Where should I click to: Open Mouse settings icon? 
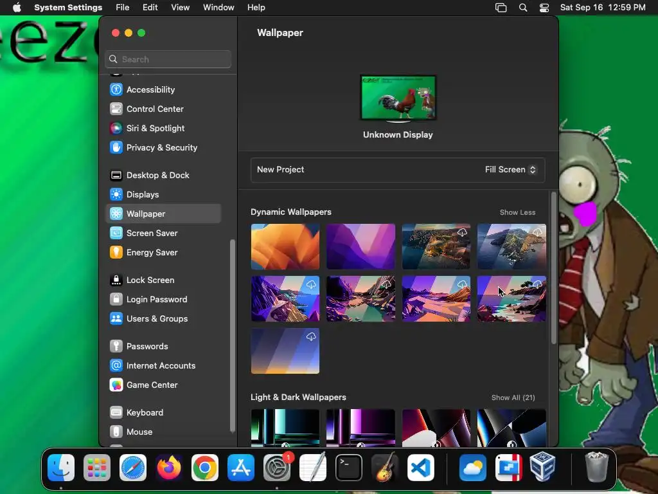(116, 432)
